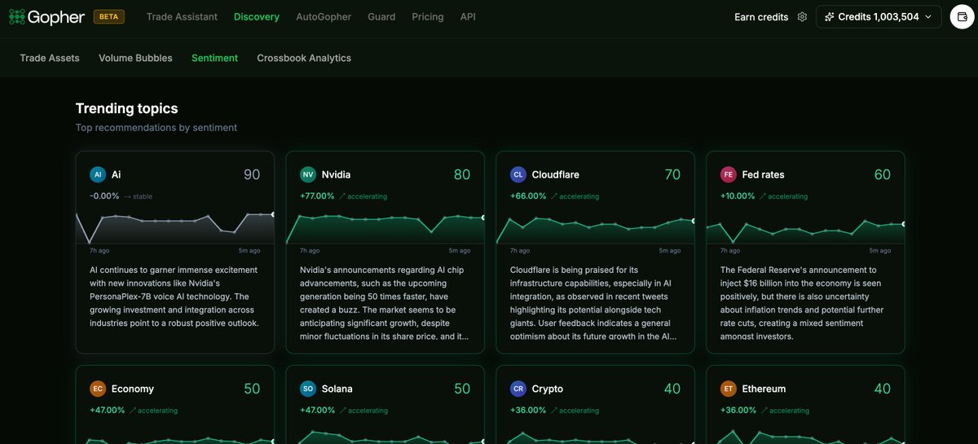Click the Ai sentiment score 90

[252, 174]
